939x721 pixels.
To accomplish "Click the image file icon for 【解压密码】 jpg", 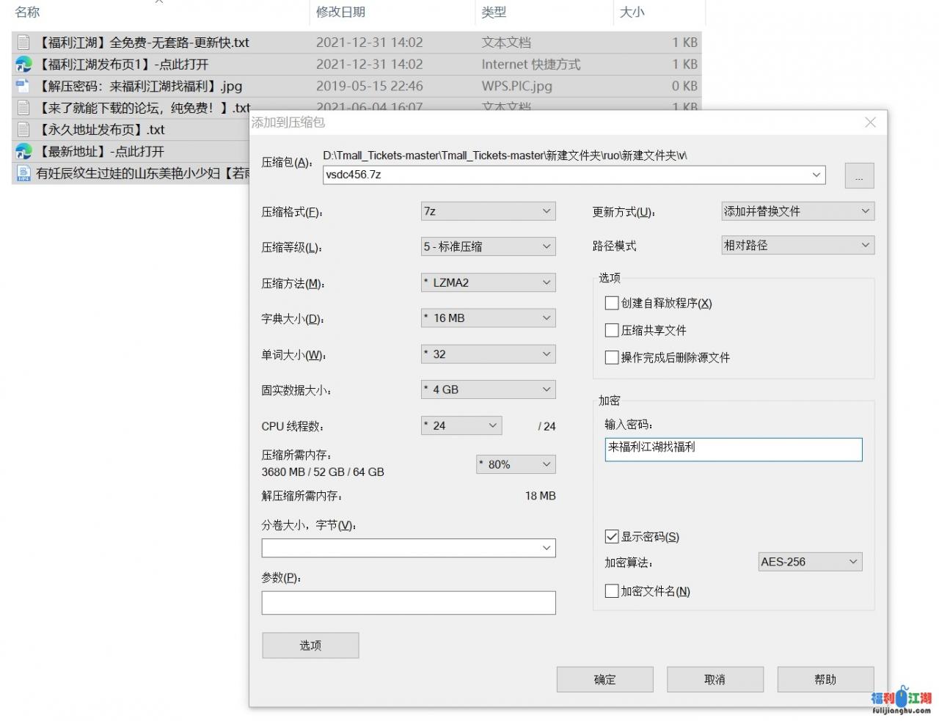I will click(x=23, y=86).
